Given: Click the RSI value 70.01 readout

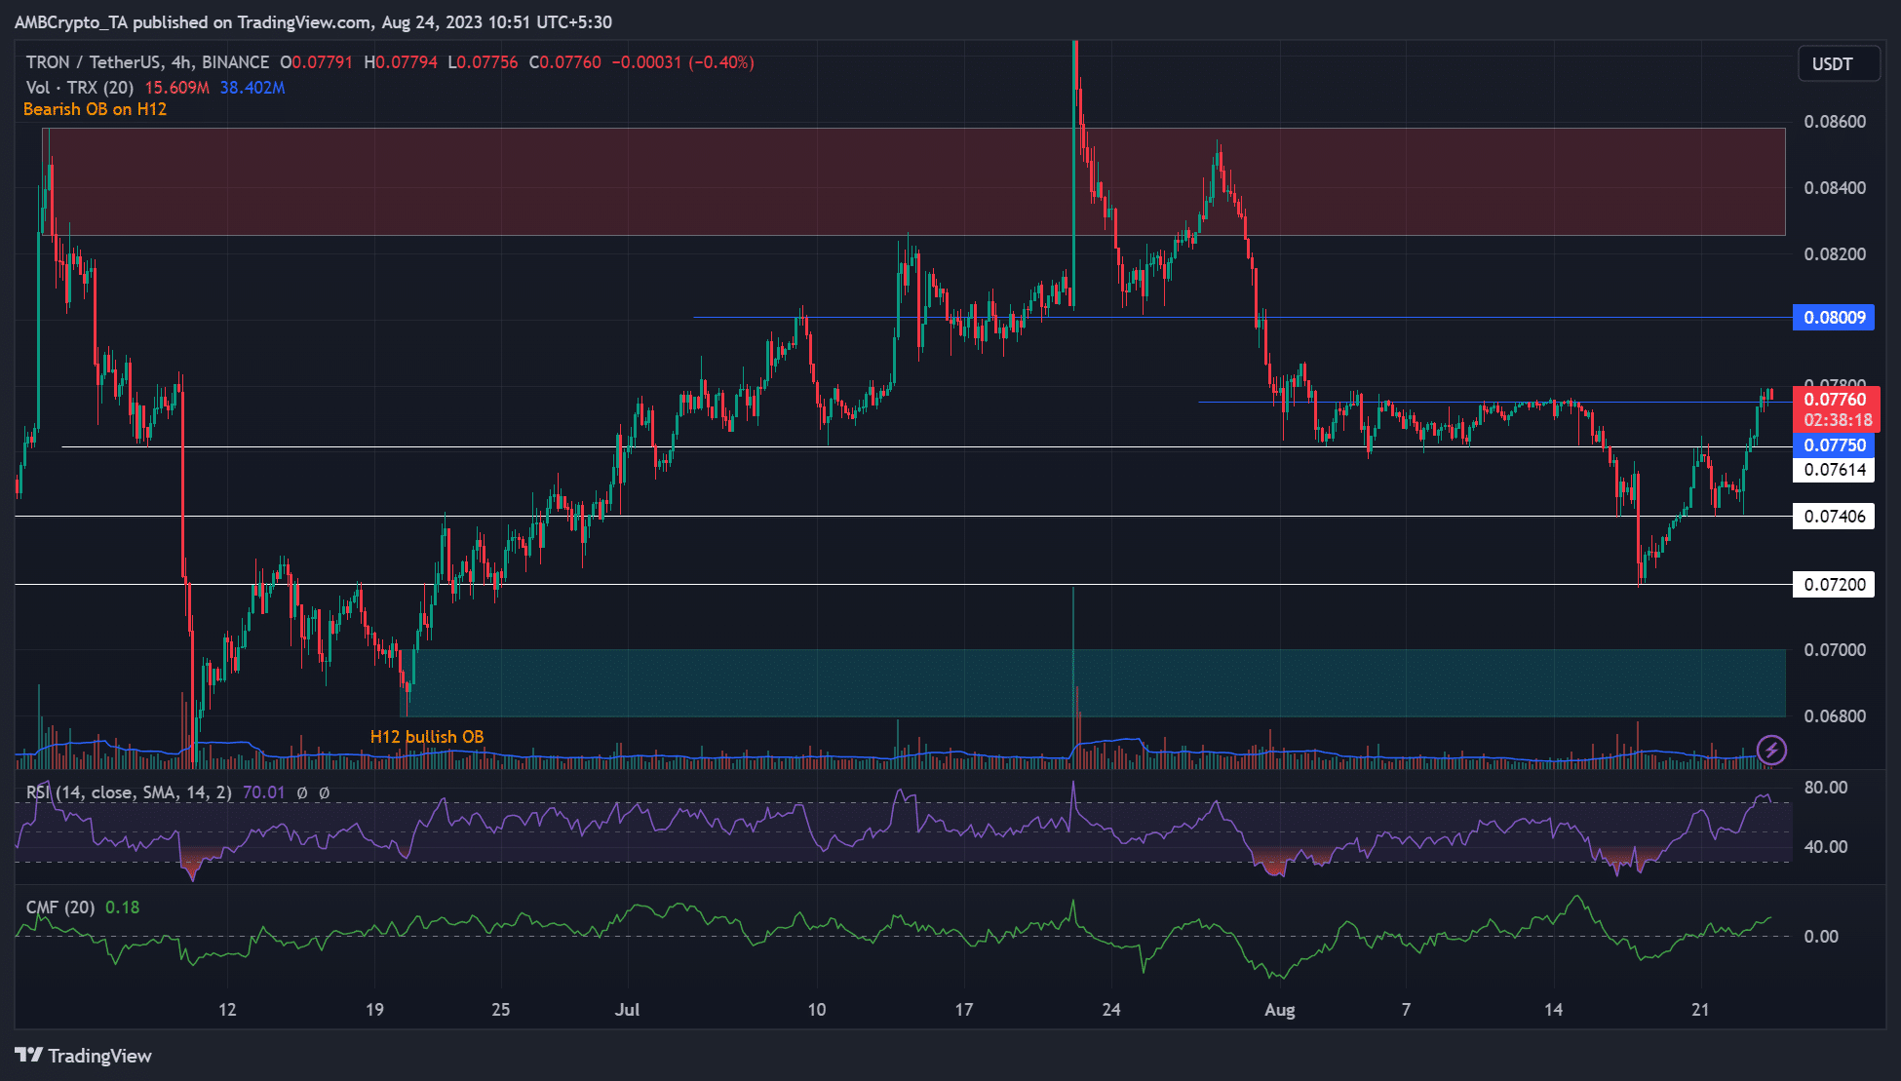Looking at the screenshot, I should click(263, 792).
